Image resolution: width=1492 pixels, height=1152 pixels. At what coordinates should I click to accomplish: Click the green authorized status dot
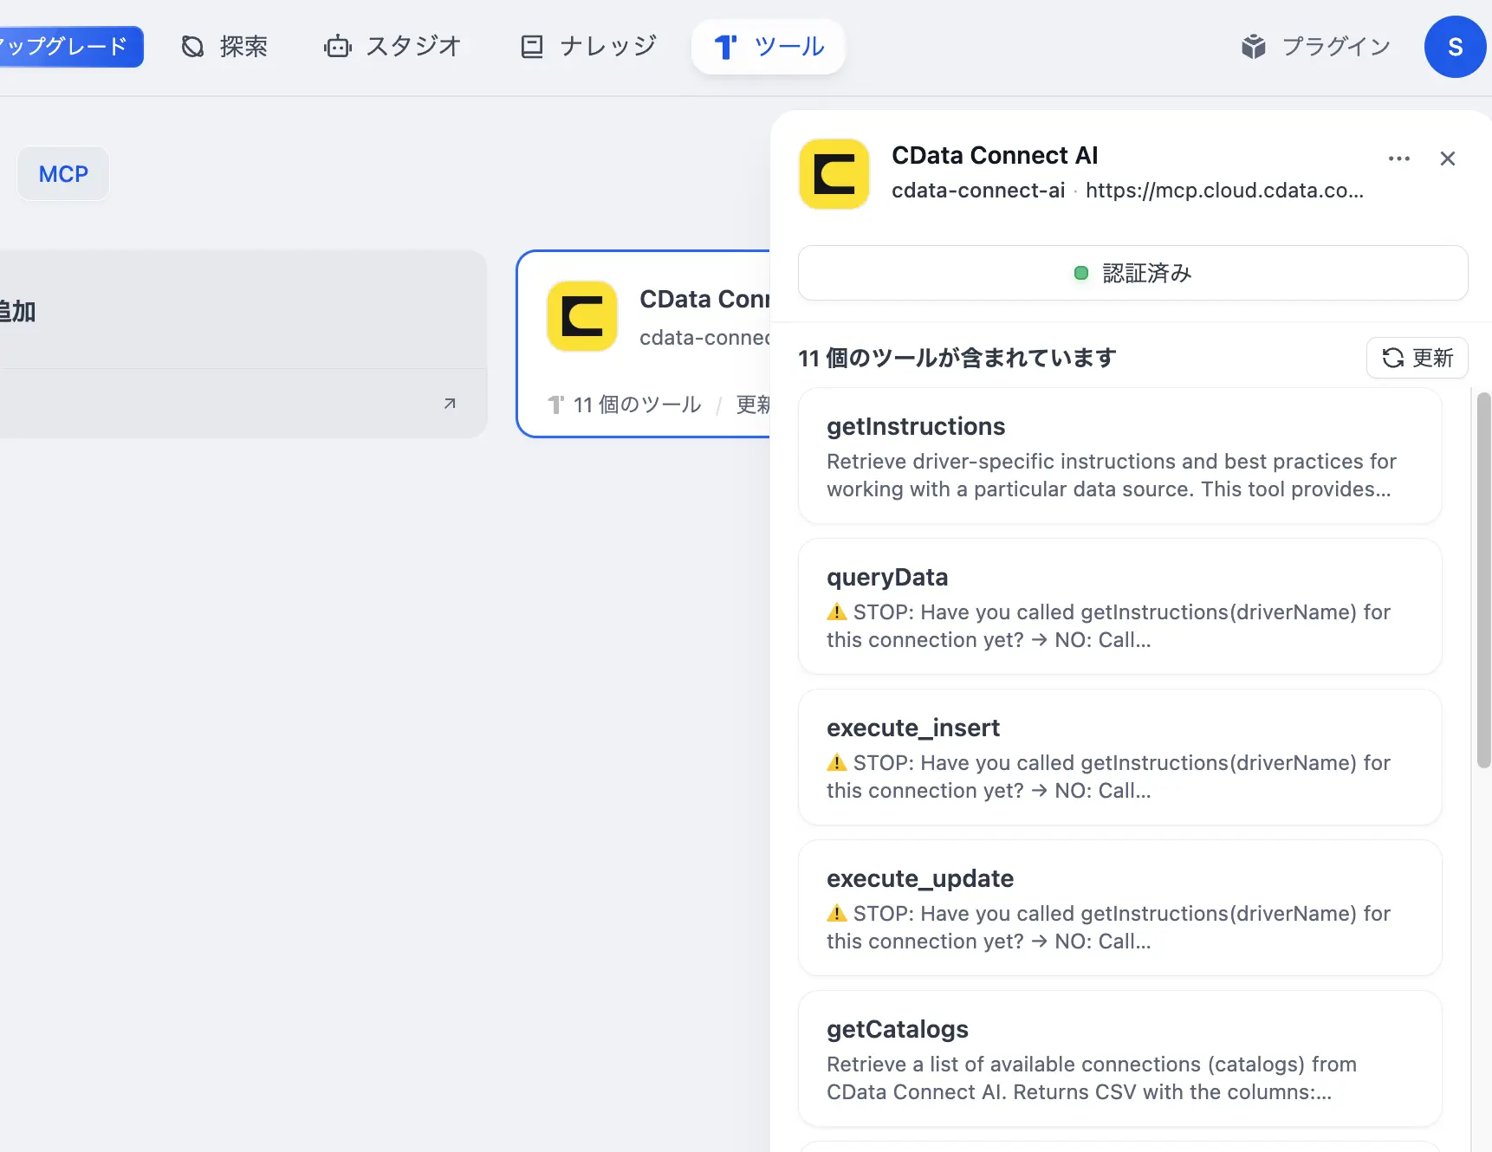click(x=1080, y=273)
